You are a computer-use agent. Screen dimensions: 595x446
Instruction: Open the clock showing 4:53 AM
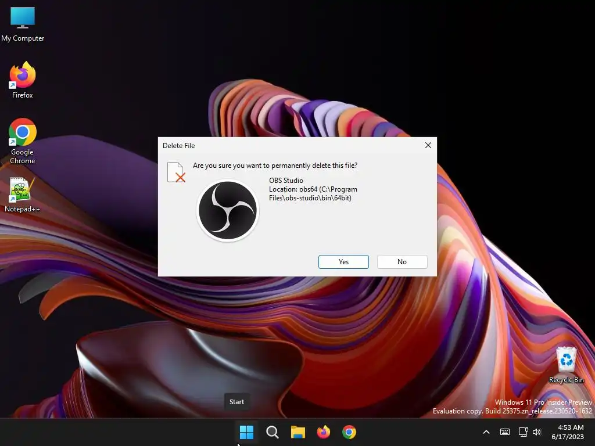(568, 432)
